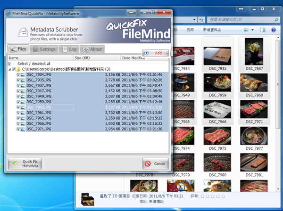Select the DSC_7959 thumbnail in Explorer

[217, 82]
